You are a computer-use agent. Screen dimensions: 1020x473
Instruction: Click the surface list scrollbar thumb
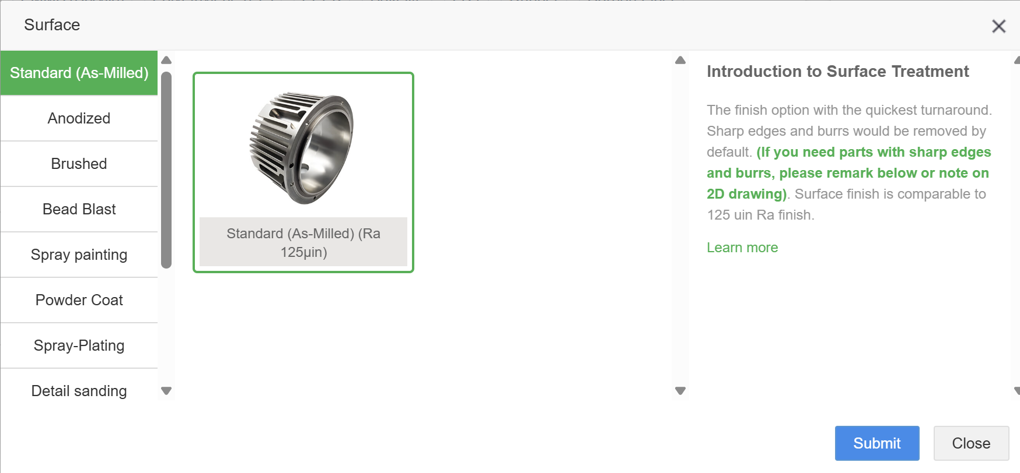(x=166, y=169)
